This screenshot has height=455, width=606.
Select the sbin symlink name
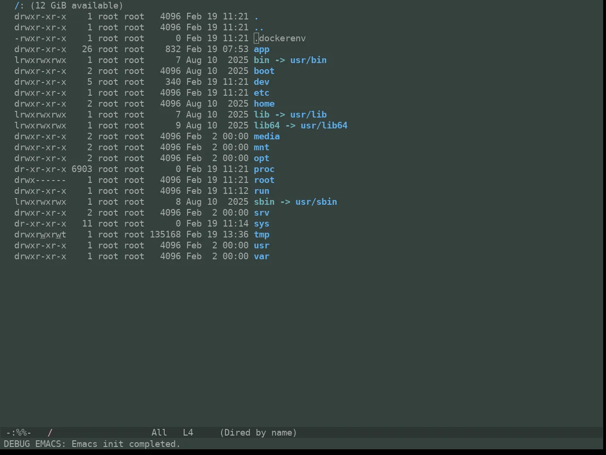264,202
